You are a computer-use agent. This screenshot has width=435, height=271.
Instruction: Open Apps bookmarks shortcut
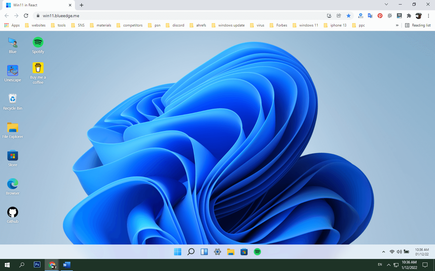tap(12, 25)
